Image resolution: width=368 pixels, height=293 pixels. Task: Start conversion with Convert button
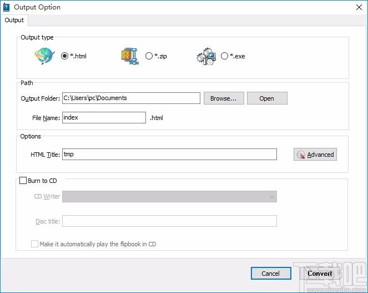click(320, 273)
